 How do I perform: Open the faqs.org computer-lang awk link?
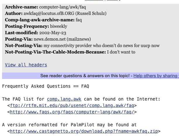[x=72, y=112]
